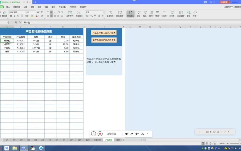Switch to the 数据 ribbon tab
This screenshot has width=241, height=151.
32,7
